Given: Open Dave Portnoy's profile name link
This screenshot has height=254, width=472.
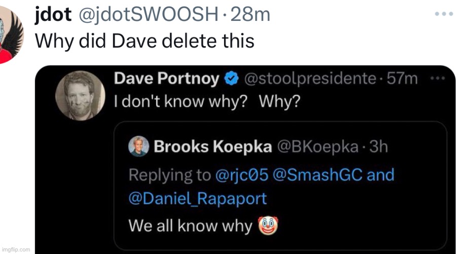Looking at the screenshot, I should [x=167, y=79].
